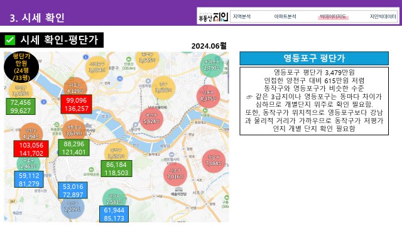
Task: Click the 금천구 2,209만 blue bubble
Action: tap(73, 207)
